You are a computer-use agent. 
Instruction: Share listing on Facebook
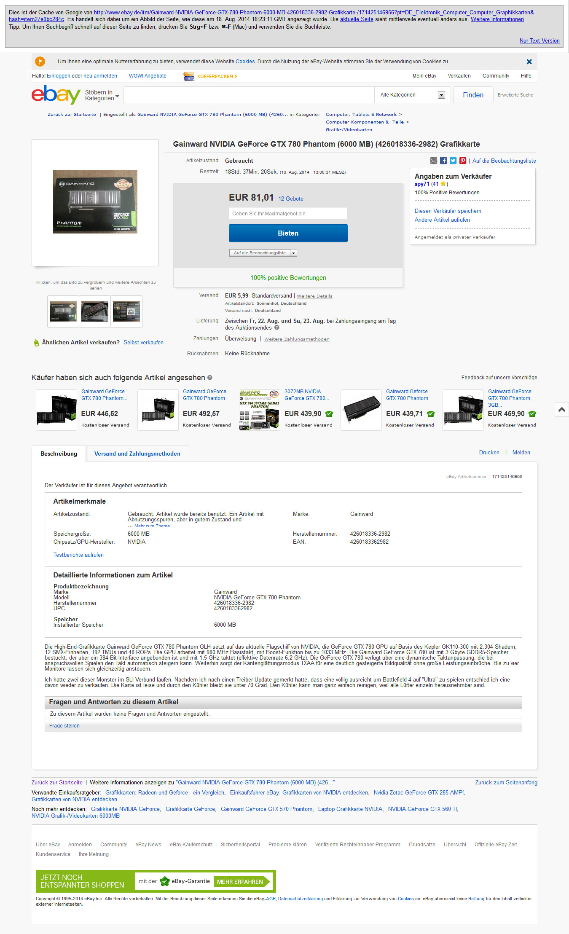point(443,161)
